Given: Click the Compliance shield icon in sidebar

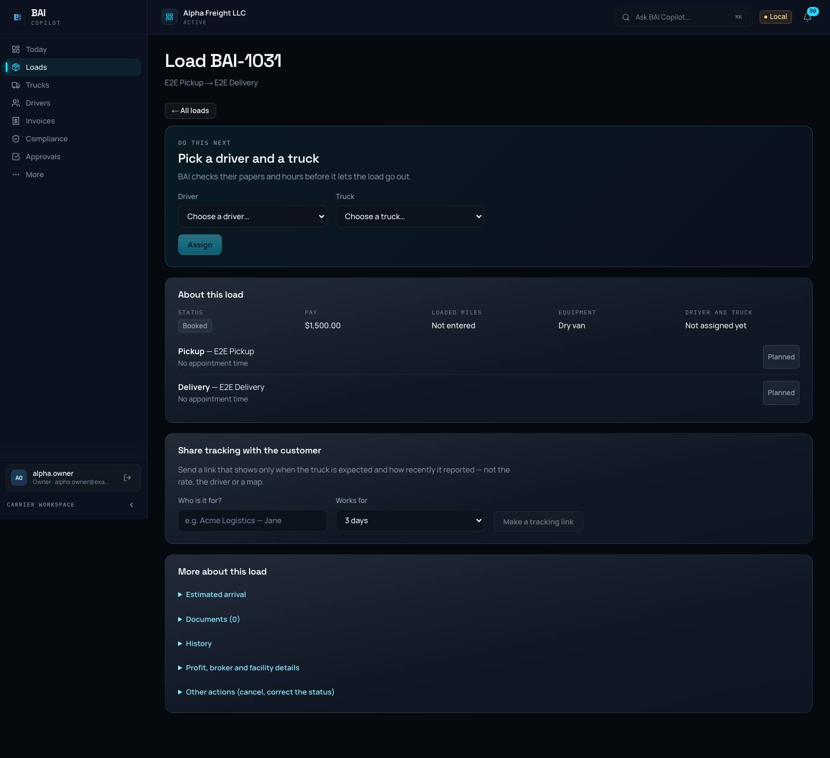Looking at the screenshot, I should tap(16, 139).
